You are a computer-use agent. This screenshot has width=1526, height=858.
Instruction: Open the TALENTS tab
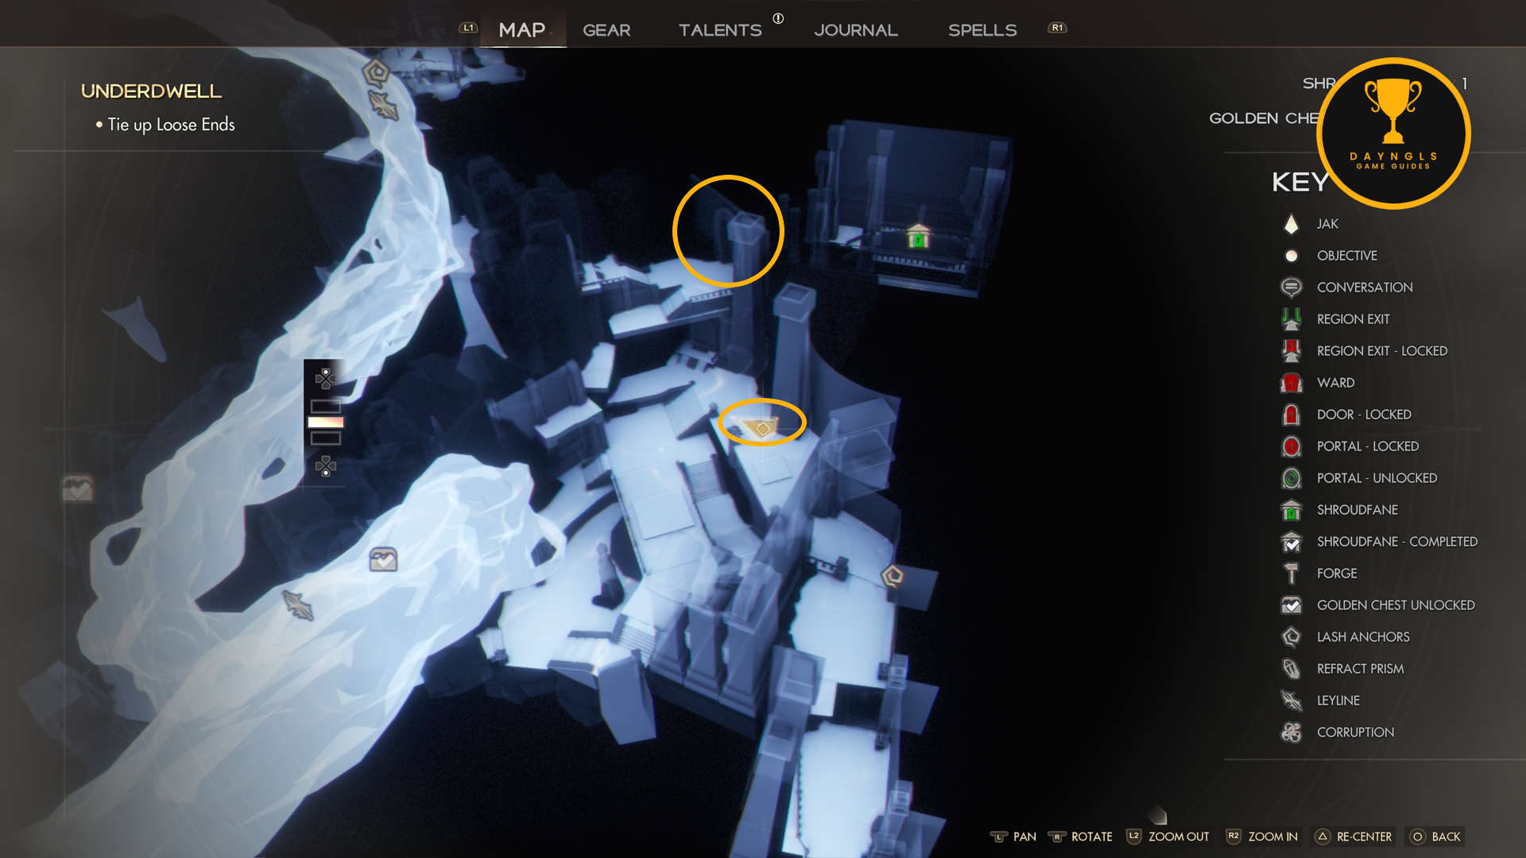[x=719, y=30]
